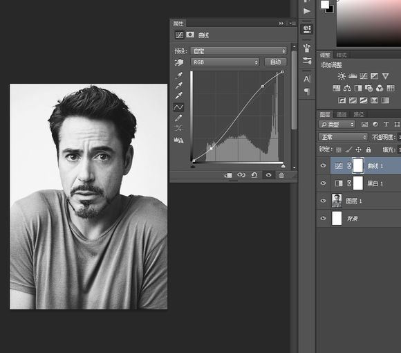Image resolution: width=401 pixels, height=353 pixels.
Task: Delete the curves adjustment with trash icon
Action: pyautogui.click(x=281, y=175)
